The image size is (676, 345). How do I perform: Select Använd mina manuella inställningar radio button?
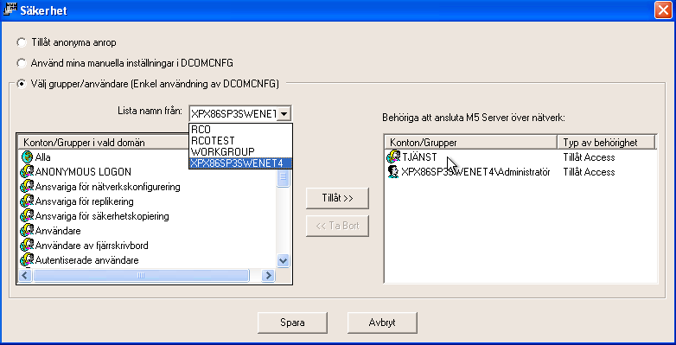(21, 63)
